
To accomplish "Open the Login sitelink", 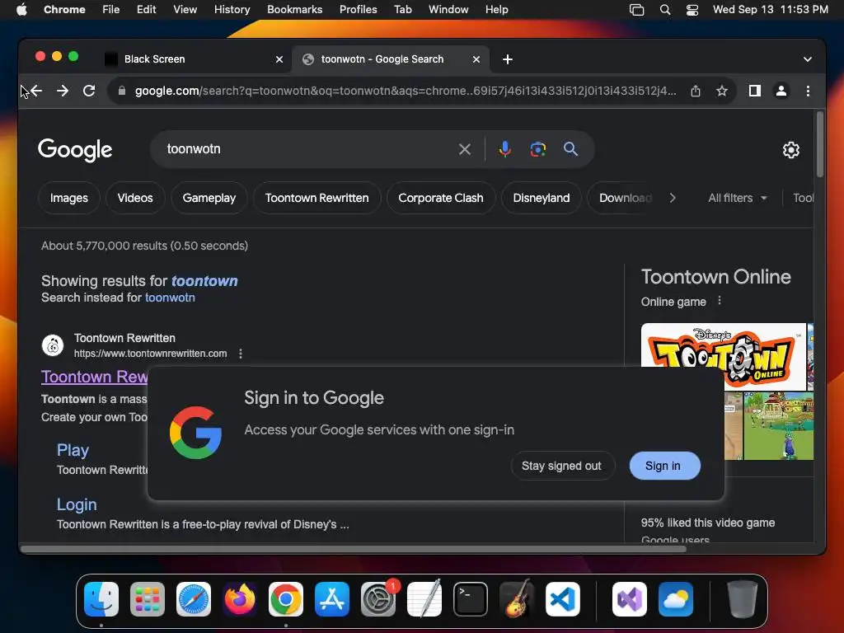I will [x=77, y=504].
